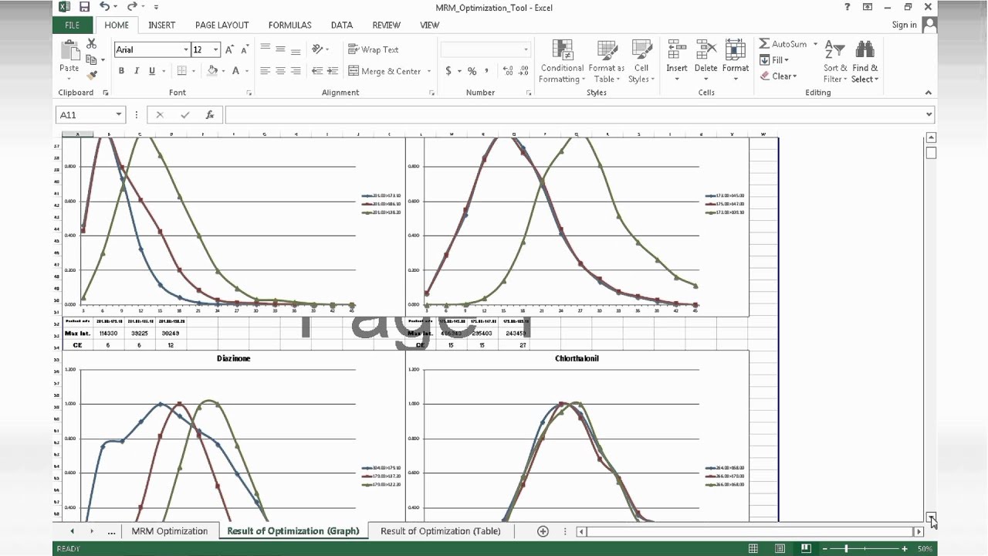
Task: Apply comma style number format
Action: coord(487,71)
